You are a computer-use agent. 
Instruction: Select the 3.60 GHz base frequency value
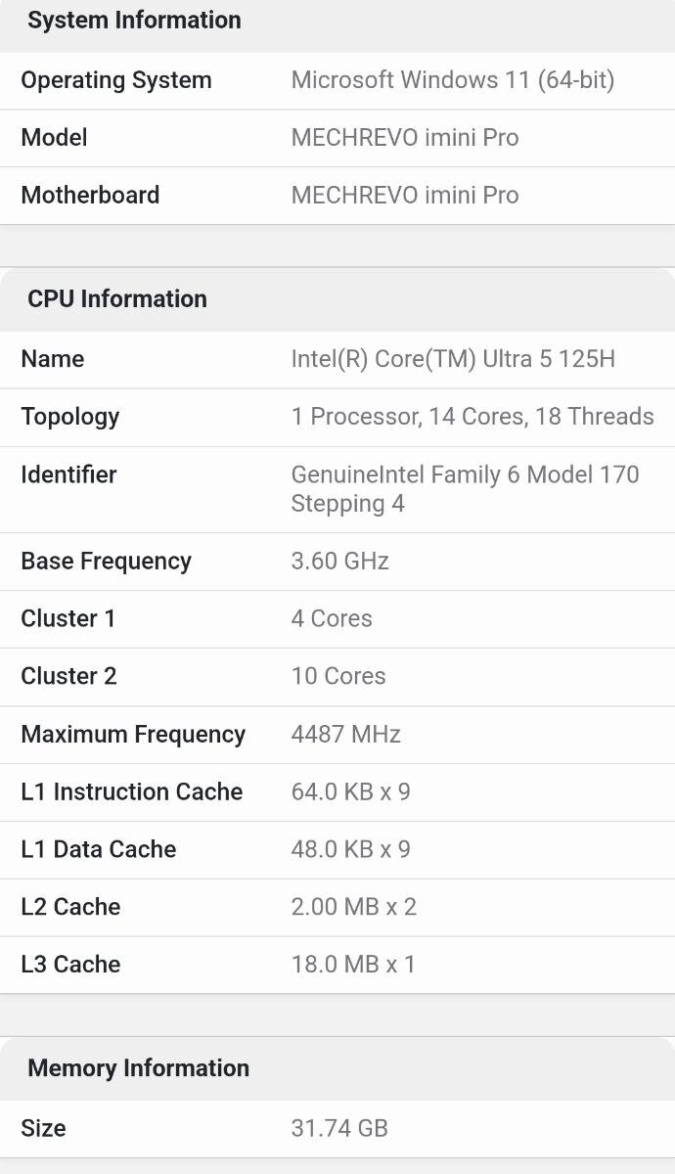tap(339, 561)
